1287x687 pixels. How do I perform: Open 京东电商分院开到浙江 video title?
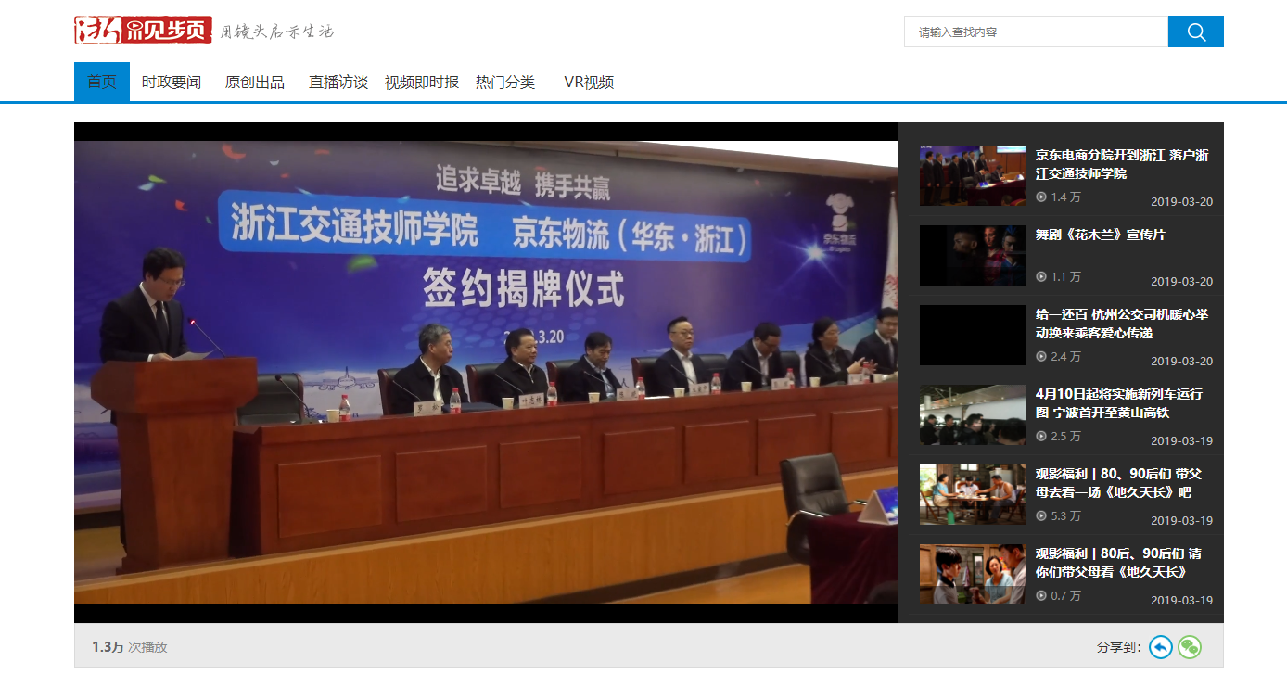[x=1122, y=164]
